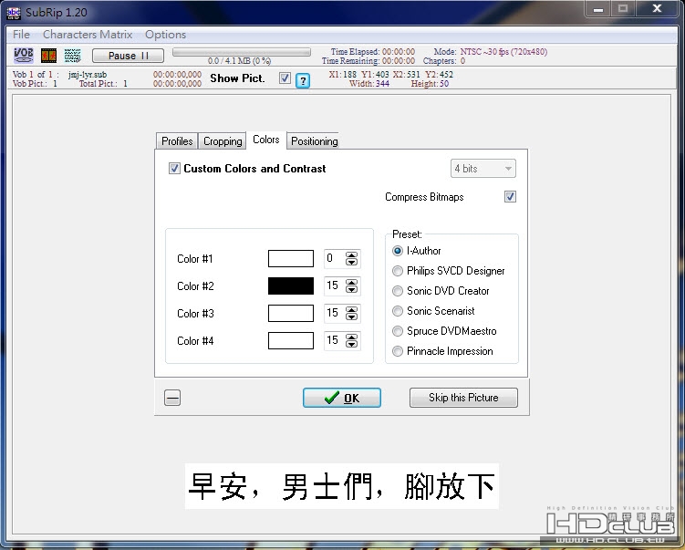Open the Options menu
The width and height of the screenshot is (685, 550).
click(165, 35)
